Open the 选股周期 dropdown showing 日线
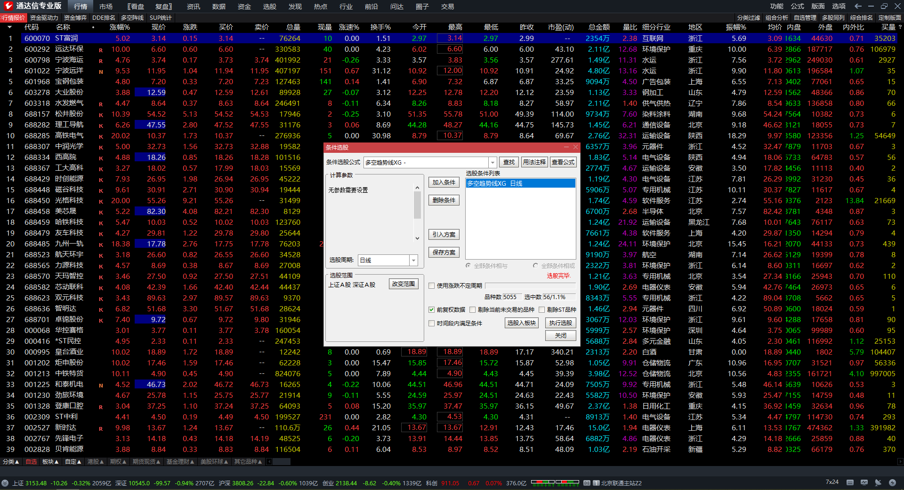 (413, 260)
